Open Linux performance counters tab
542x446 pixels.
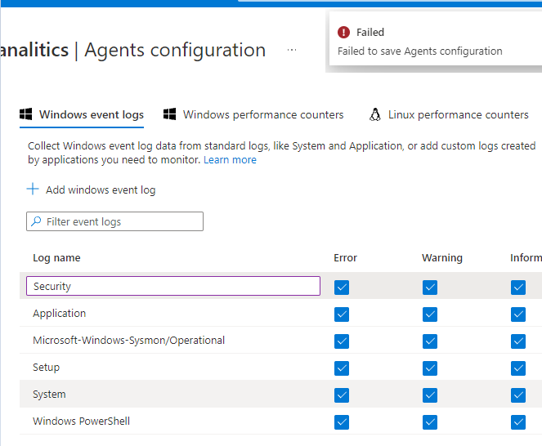(449, 114)
